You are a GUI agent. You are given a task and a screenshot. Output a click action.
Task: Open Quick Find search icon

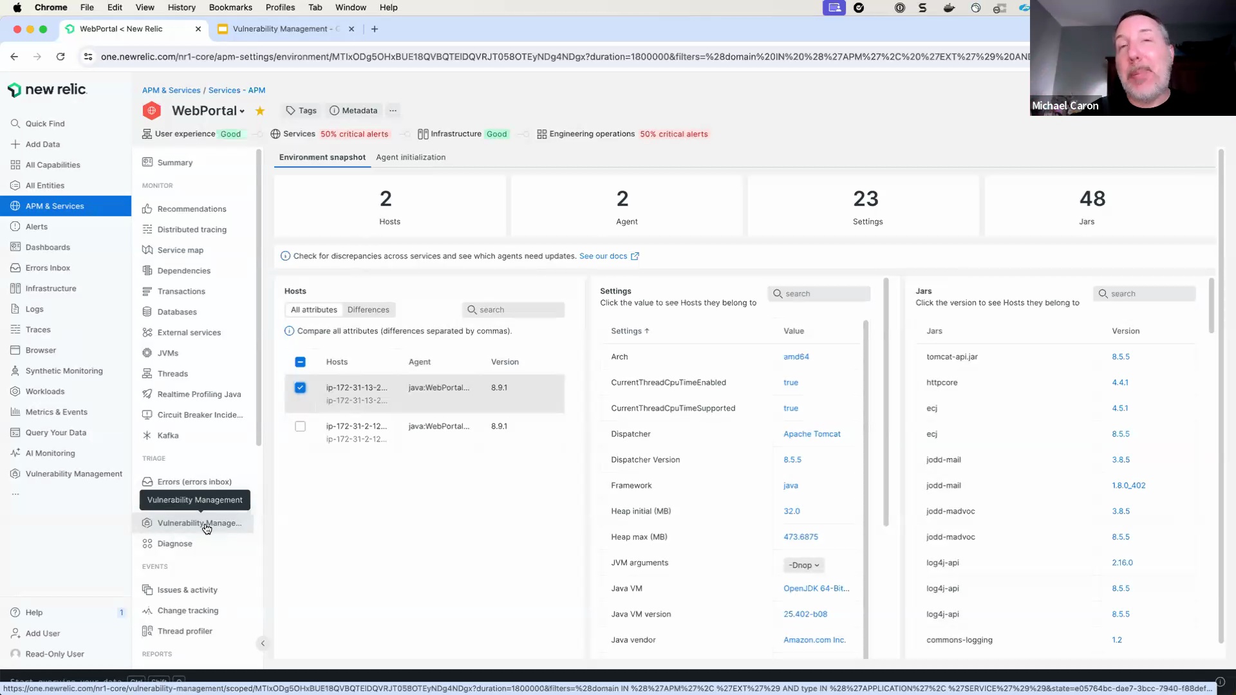point(15,124)
